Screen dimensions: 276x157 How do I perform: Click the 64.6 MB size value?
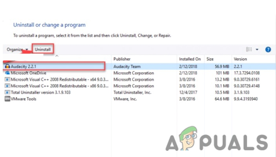(222, 99)
